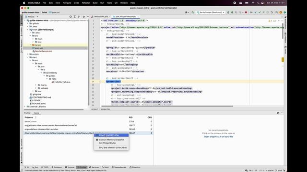Click the properties breadcrumb in editor
307x172 pixels.
[106, 109]
